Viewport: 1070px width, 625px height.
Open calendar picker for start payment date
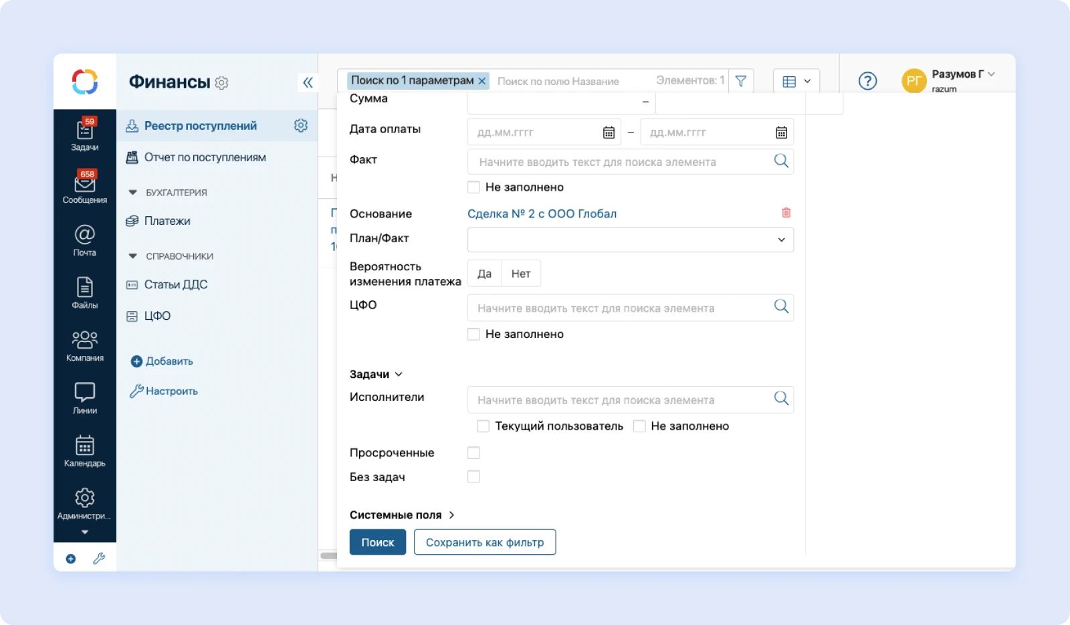coord(609,132)
